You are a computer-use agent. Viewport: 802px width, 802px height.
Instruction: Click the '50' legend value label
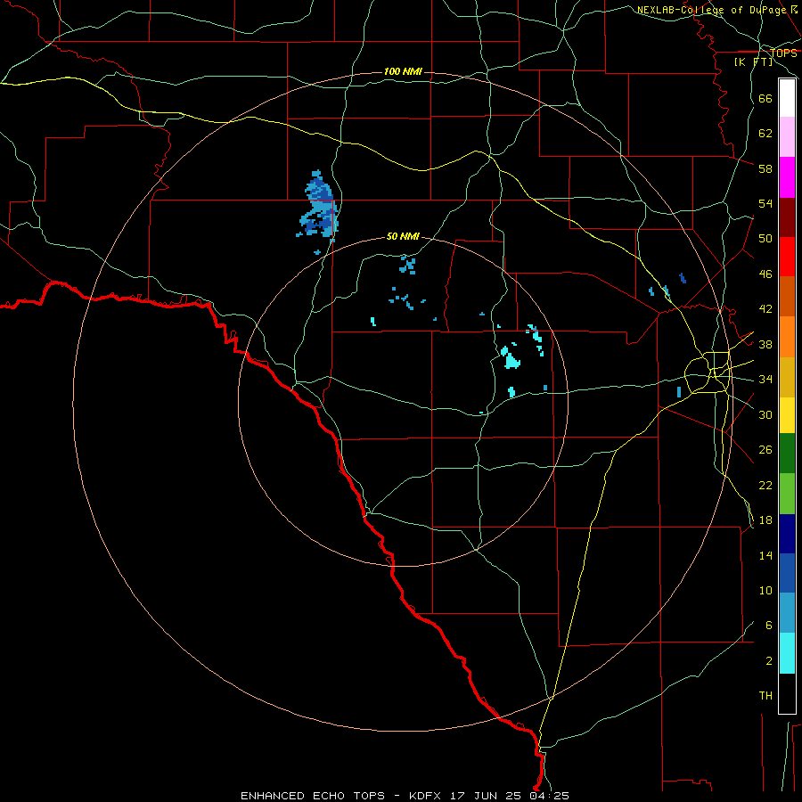click(765, 239)
